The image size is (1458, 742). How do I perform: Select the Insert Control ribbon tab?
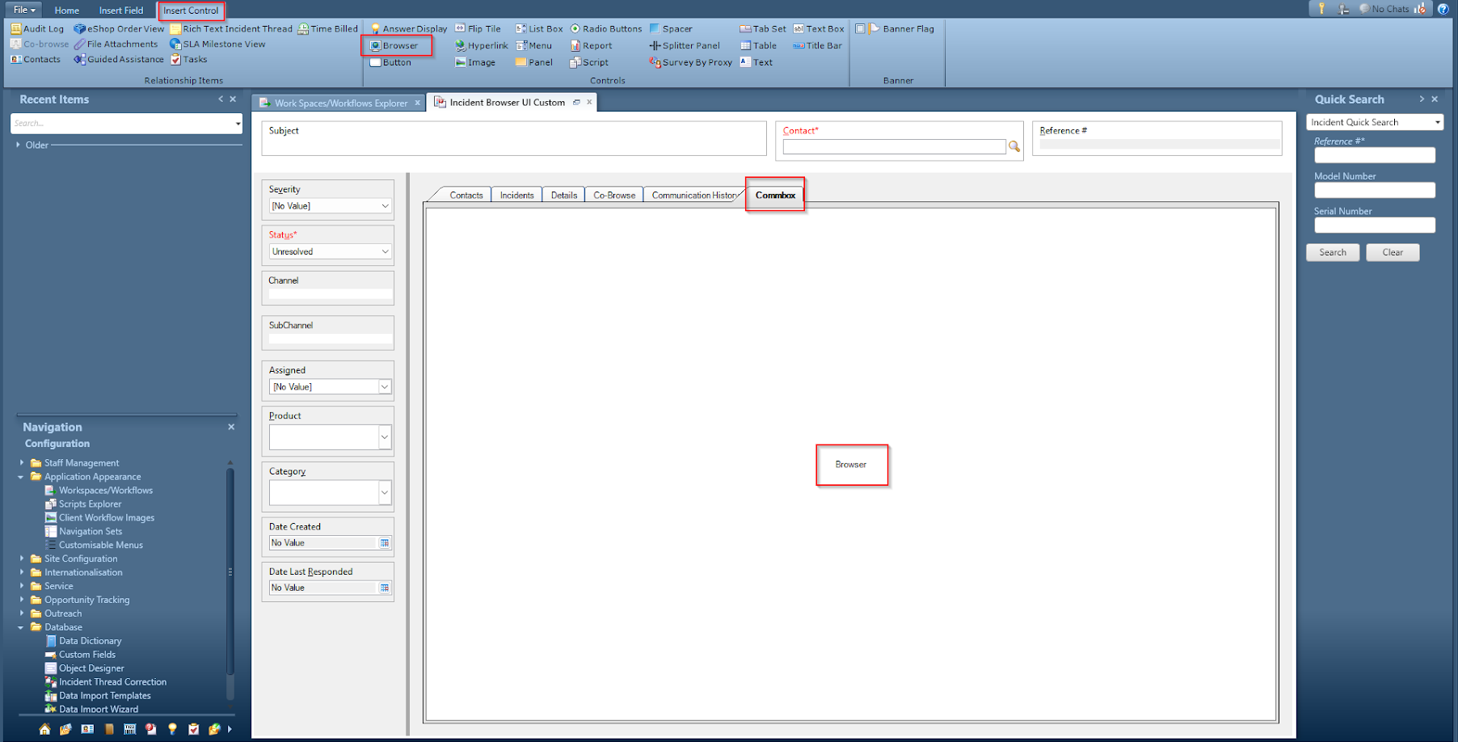click(191, 11)
